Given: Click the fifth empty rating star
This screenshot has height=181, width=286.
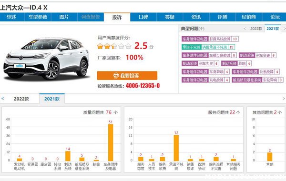Looking at the screenshot, I should (128, 46).
